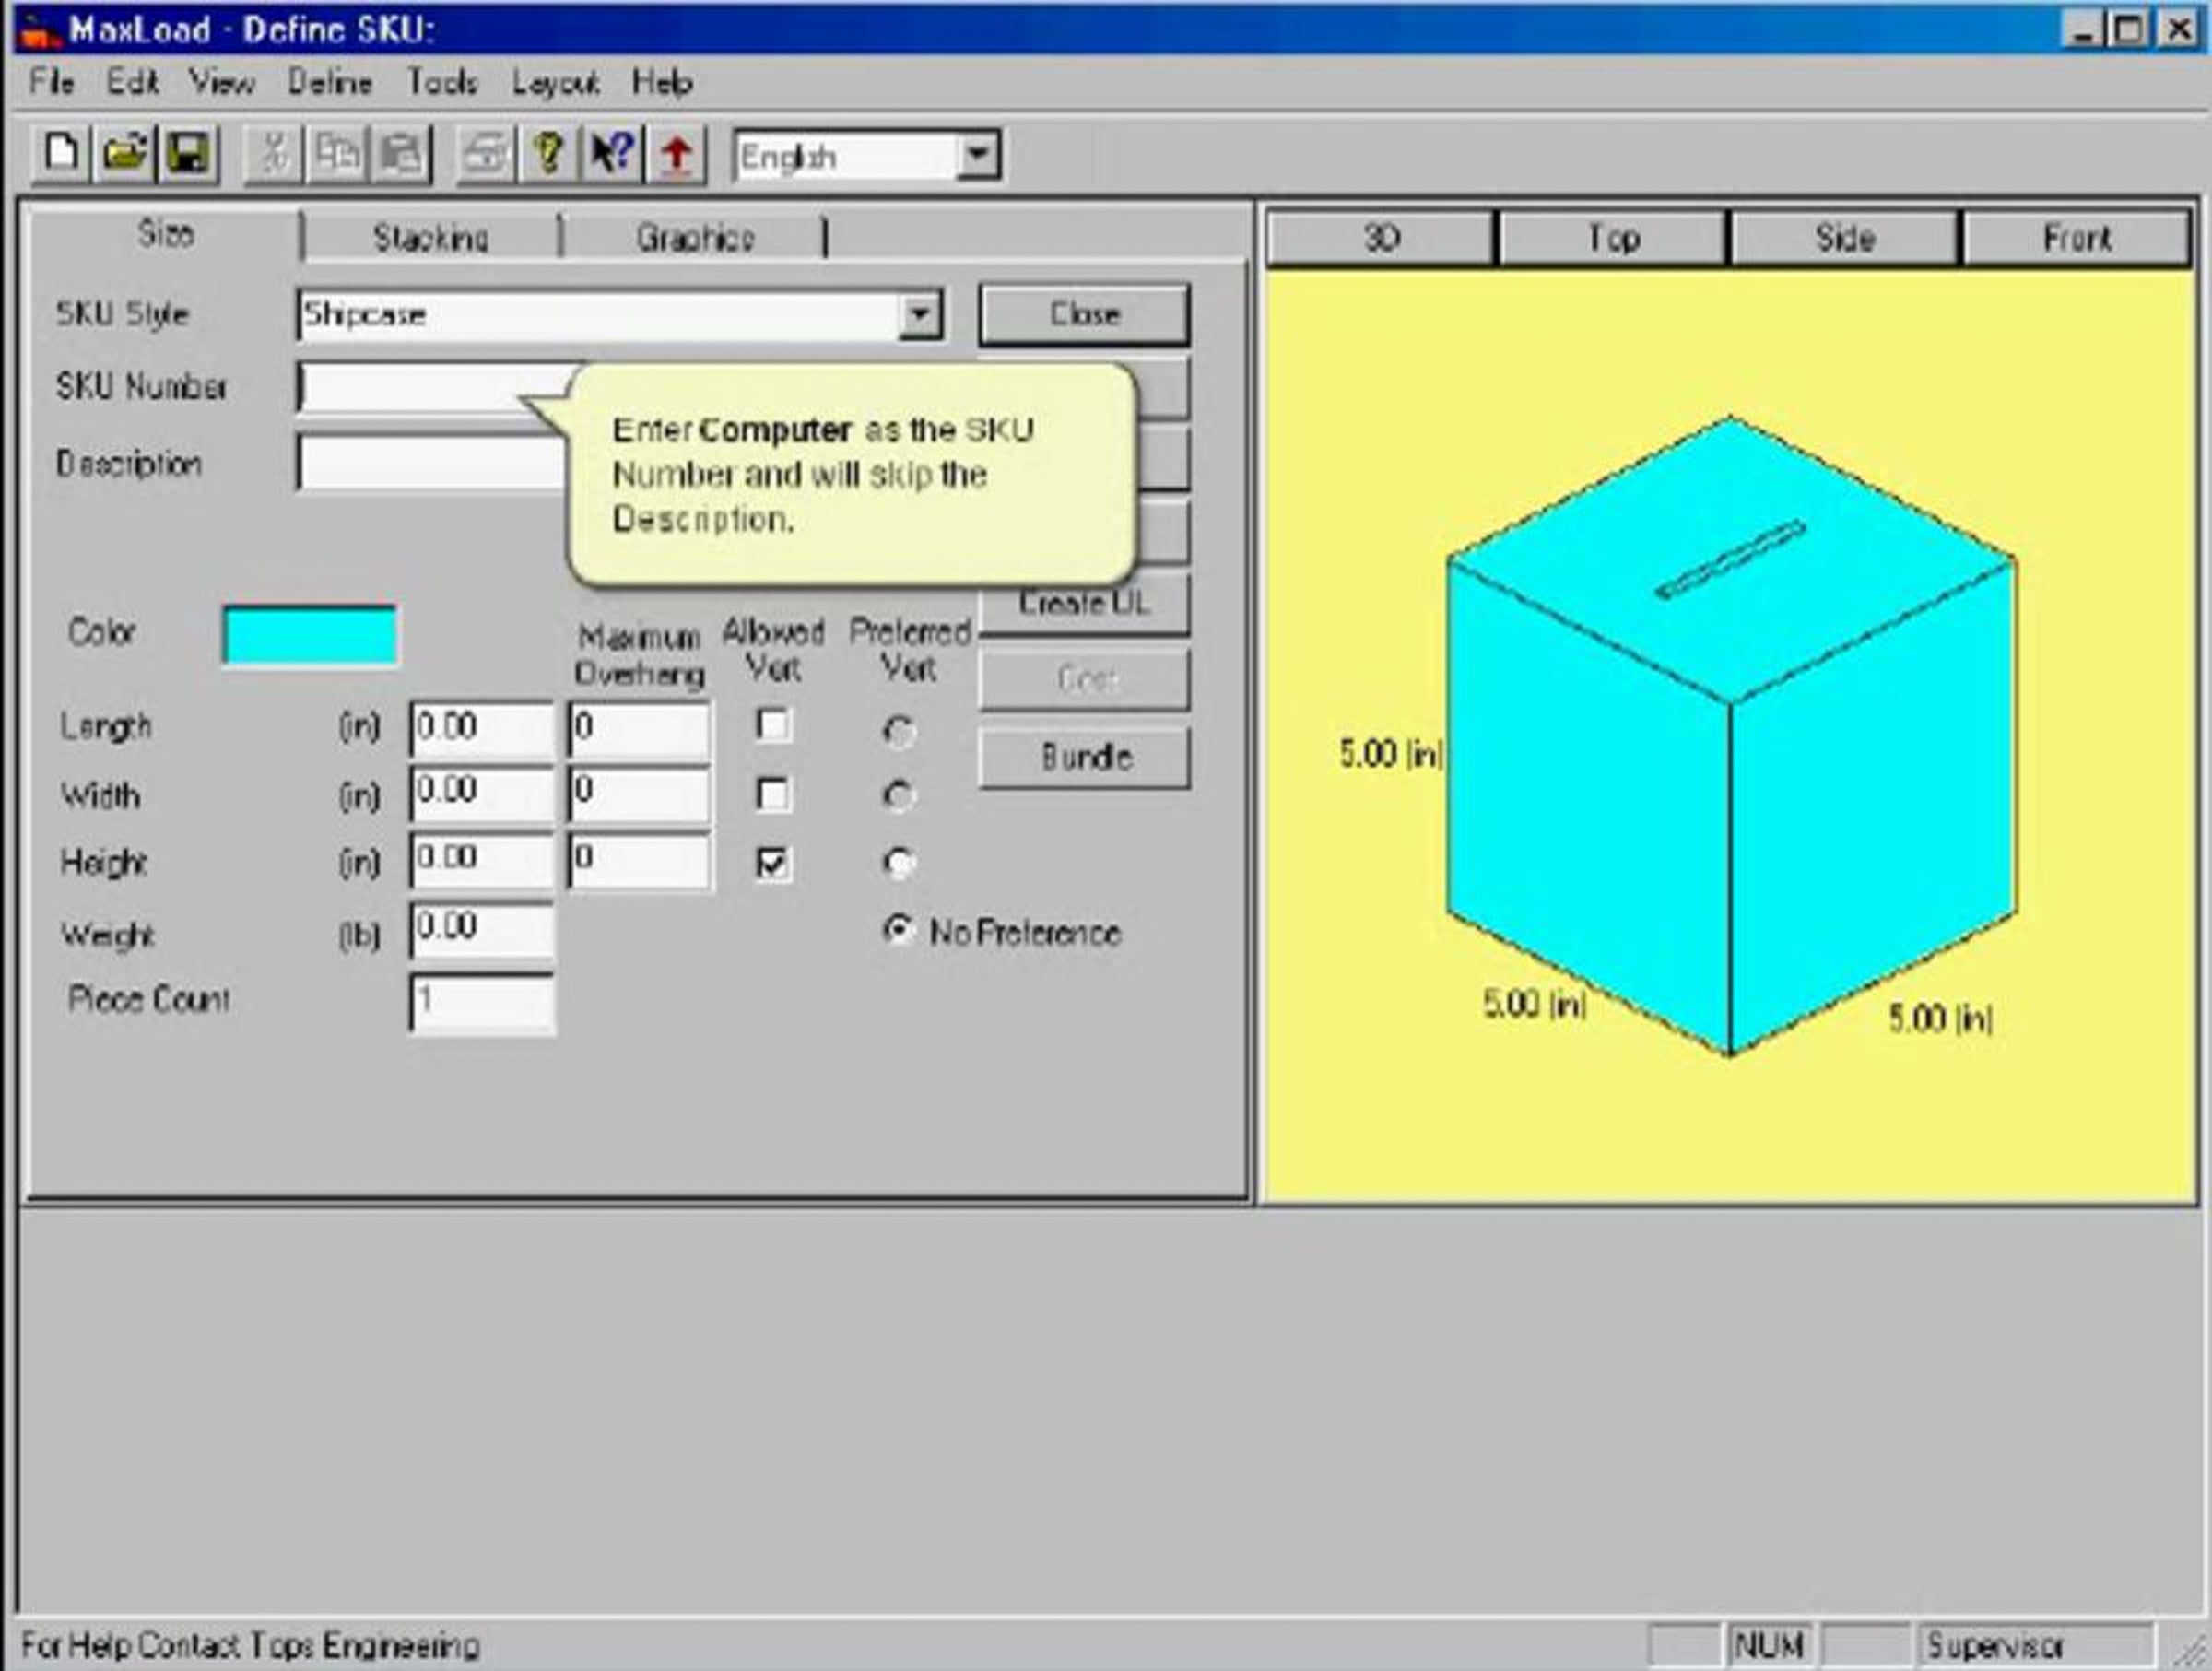Maximize the MaxLoad window
The width and height of the screenshot is (2212, 1671).
[2128, 29]
